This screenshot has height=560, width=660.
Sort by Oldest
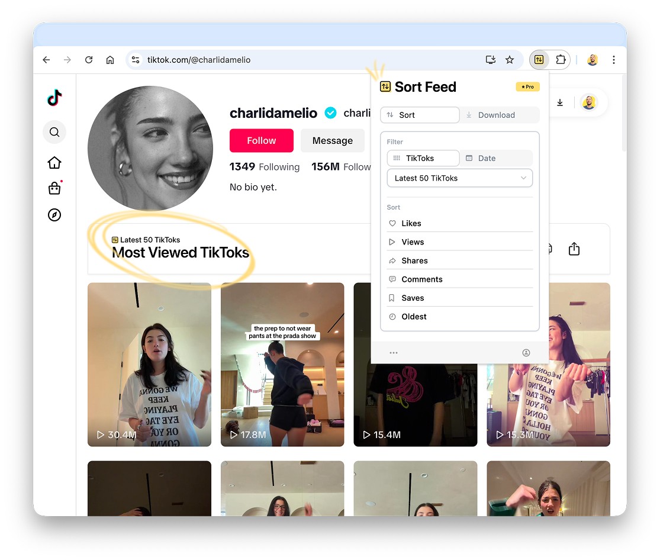(460, 317)
